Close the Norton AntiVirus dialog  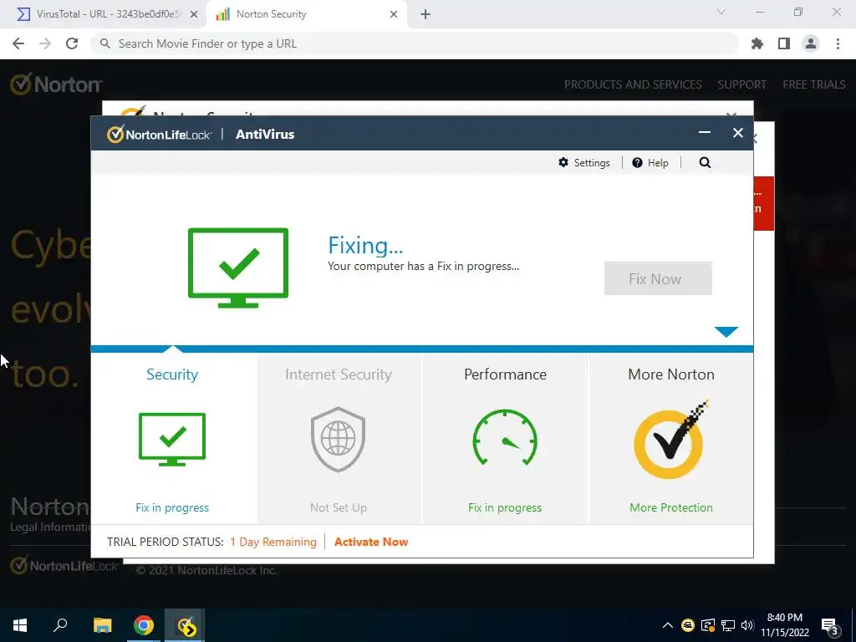coord(738,133)
